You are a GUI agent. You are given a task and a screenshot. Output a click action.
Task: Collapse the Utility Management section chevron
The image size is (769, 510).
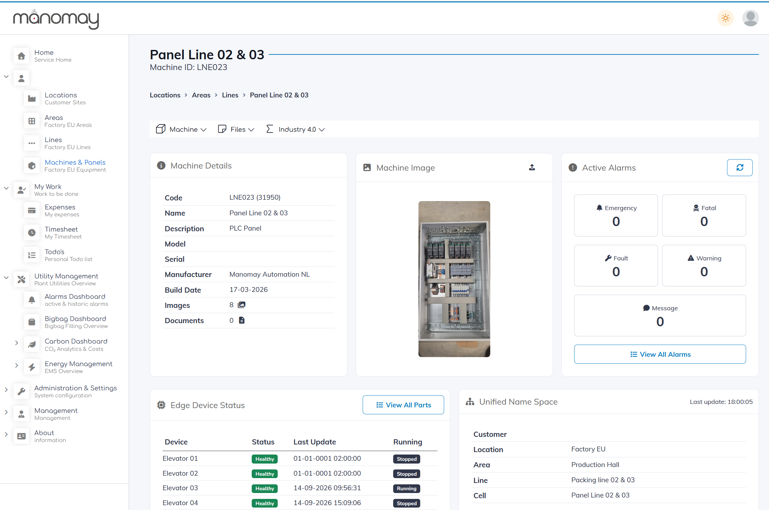6,278
